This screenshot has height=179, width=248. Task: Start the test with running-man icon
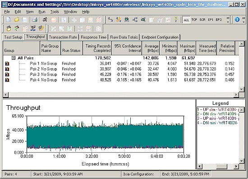45,19
